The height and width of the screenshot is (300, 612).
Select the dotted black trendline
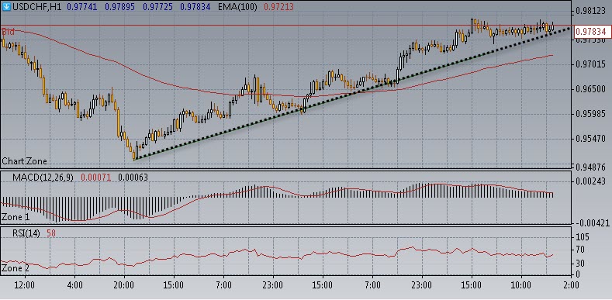[351, 94]
